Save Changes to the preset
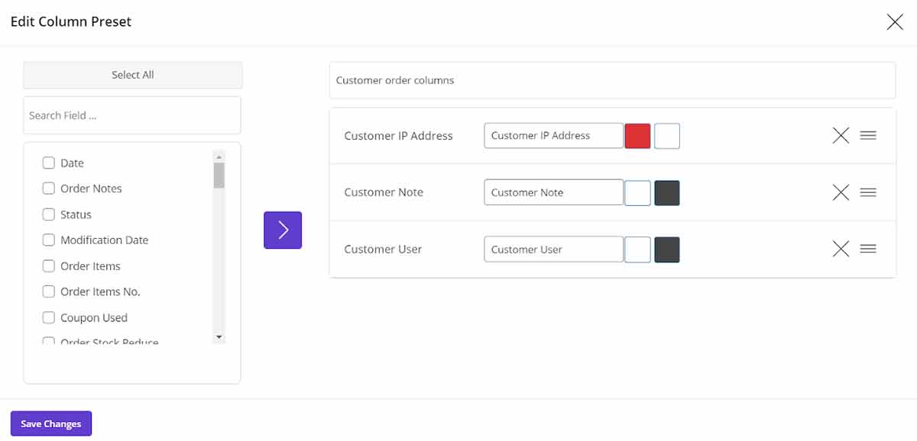This screenshot has height=441, width=917. click(x=51, y=423)
